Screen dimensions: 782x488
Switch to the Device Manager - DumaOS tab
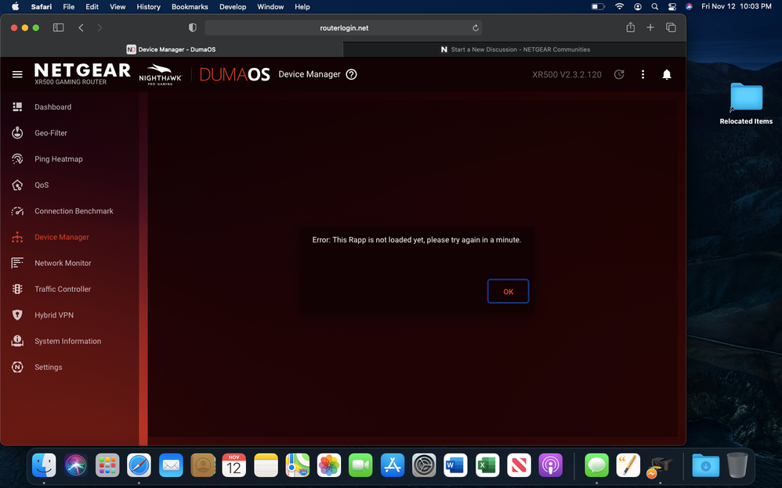click(172, 49)
